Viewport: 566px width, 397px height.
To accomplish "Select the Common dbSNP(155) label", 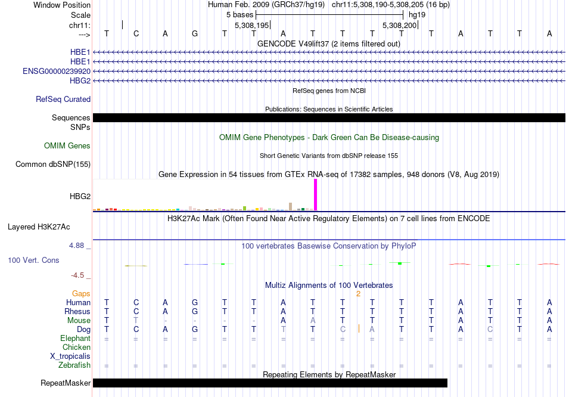I will (x=52, y=165).
